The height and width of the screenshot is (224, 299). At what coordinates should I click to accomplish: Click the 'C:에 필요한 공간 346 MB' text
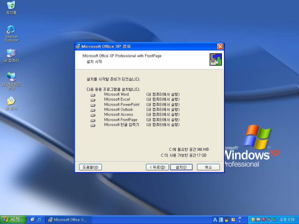click(189, 149)
